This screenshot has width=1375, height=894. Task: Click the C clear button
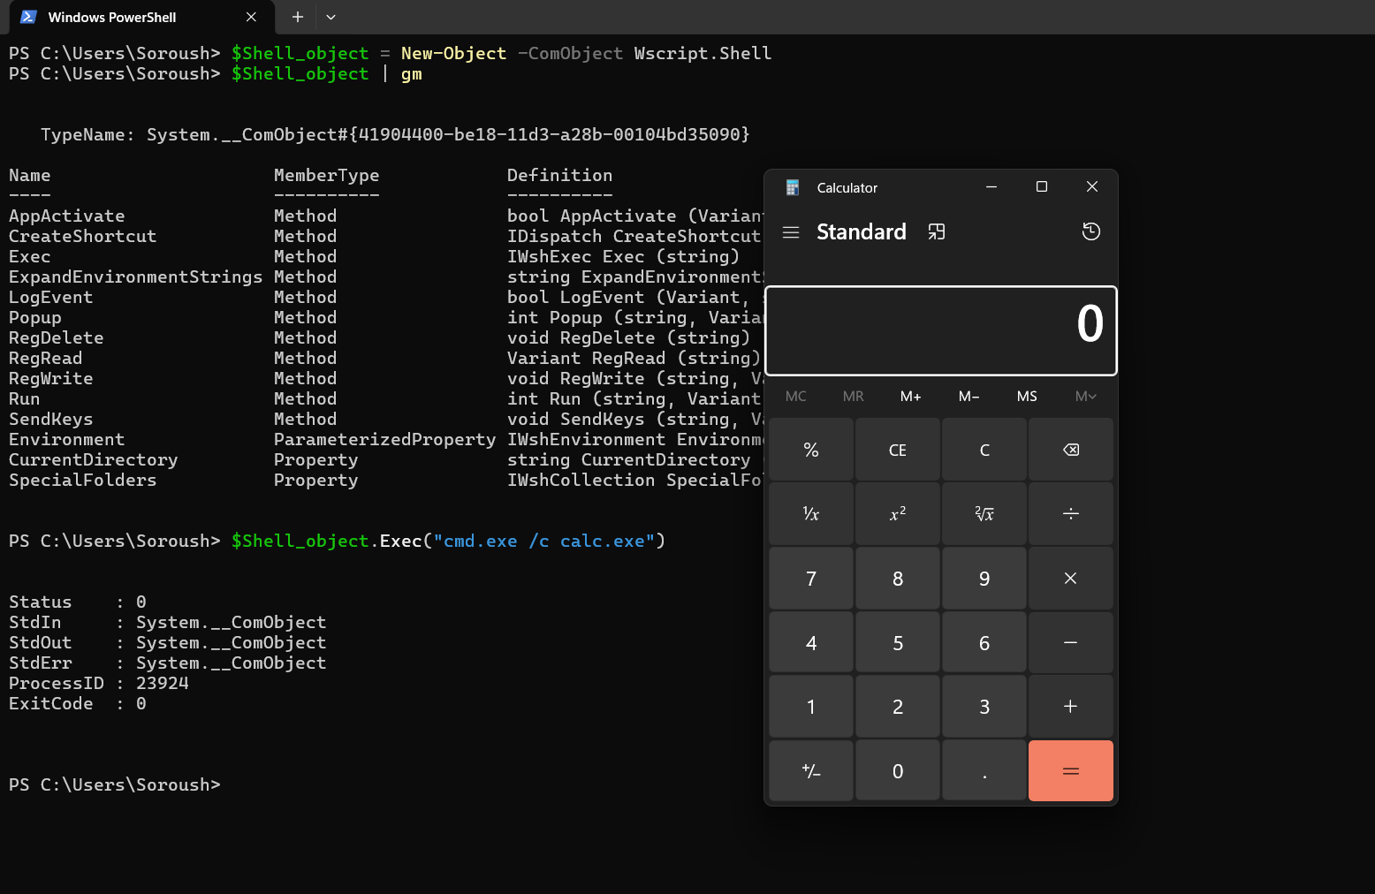[984, 451]
